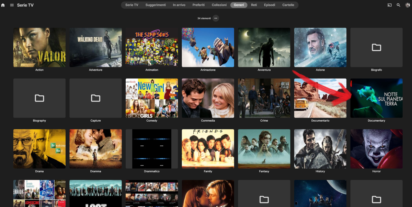412x207 pixels.
Task: Click the 34 elementi count text
Action: pos(204,18)
